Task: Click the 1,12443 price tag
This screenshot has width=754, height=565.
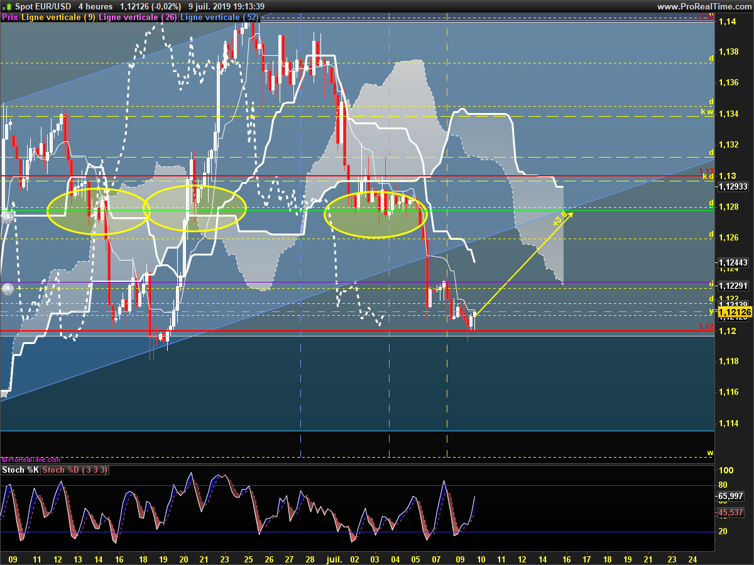Action: 733,262
